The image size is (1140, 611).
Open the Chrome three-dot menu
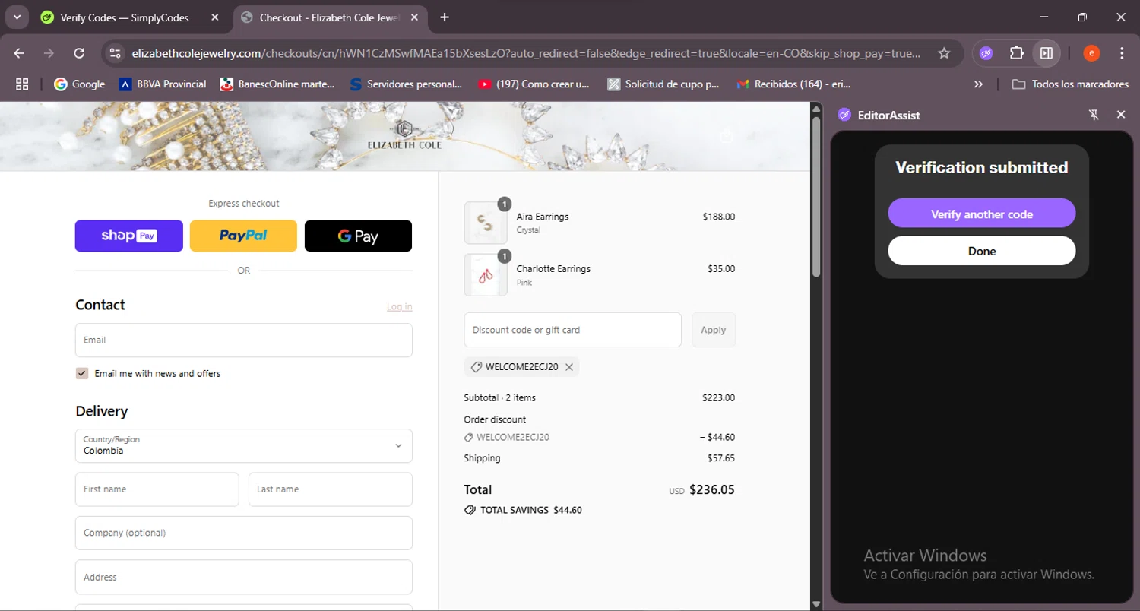coord(1122,53)
